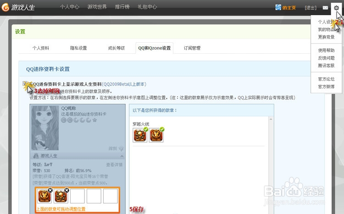Click the 以下是您所获得的徽章 header
The height and width of the screenshot is (214, 344).
click(x=155, y=110)
